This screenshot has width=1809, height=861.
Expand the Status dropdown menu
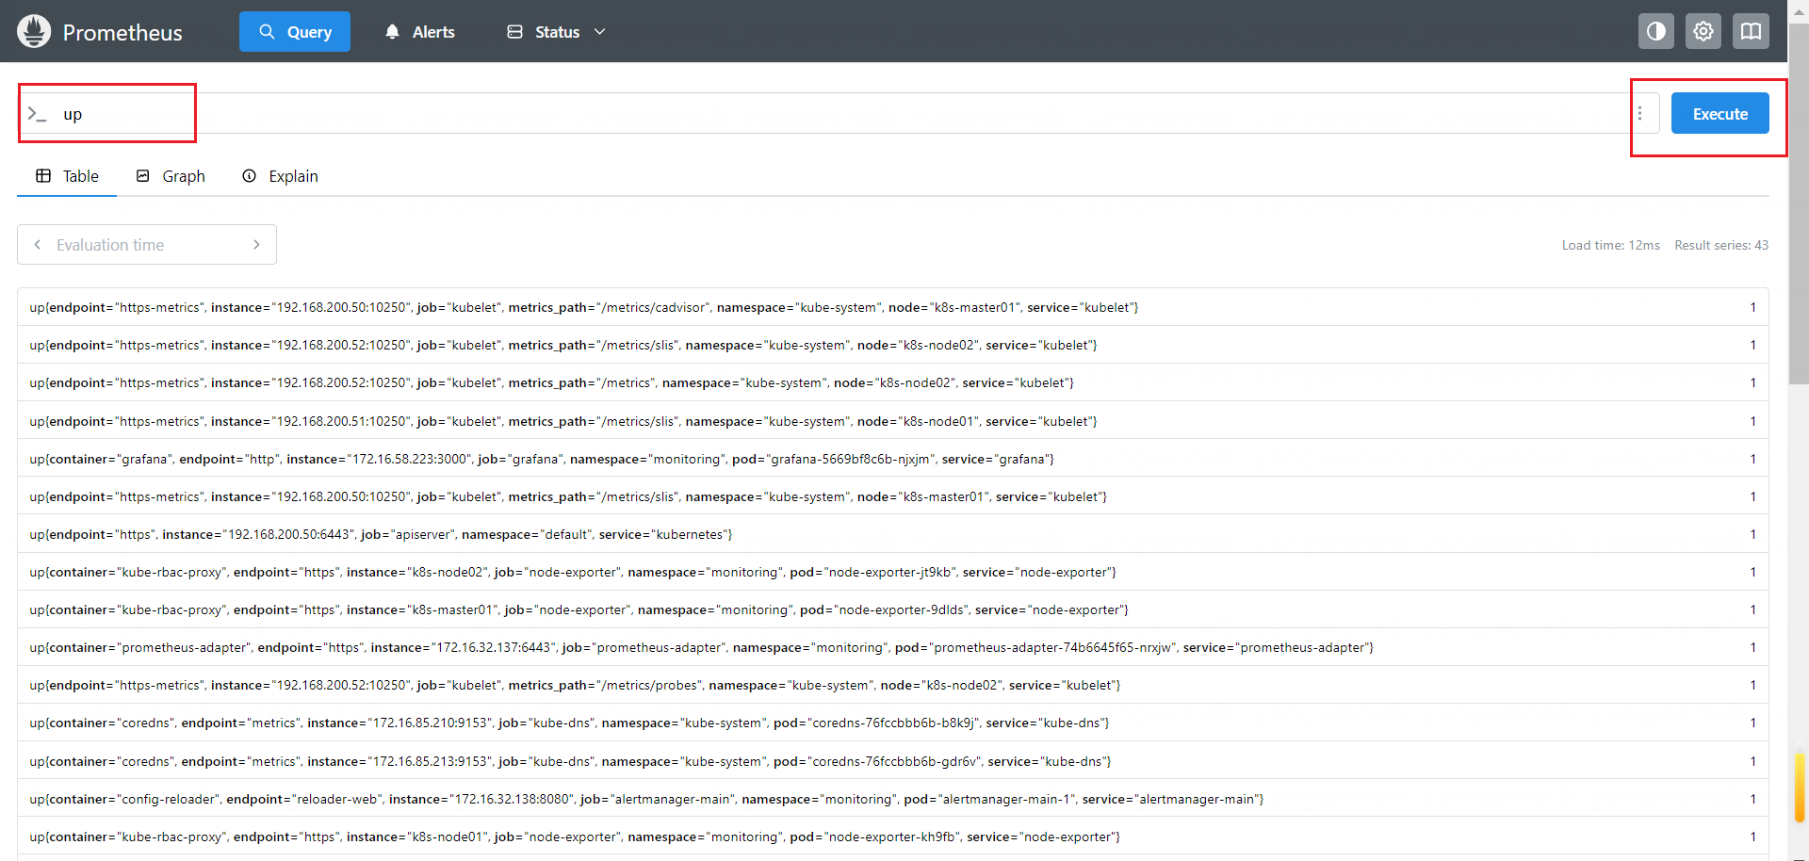pyautogui.click(x=556, y=32)
